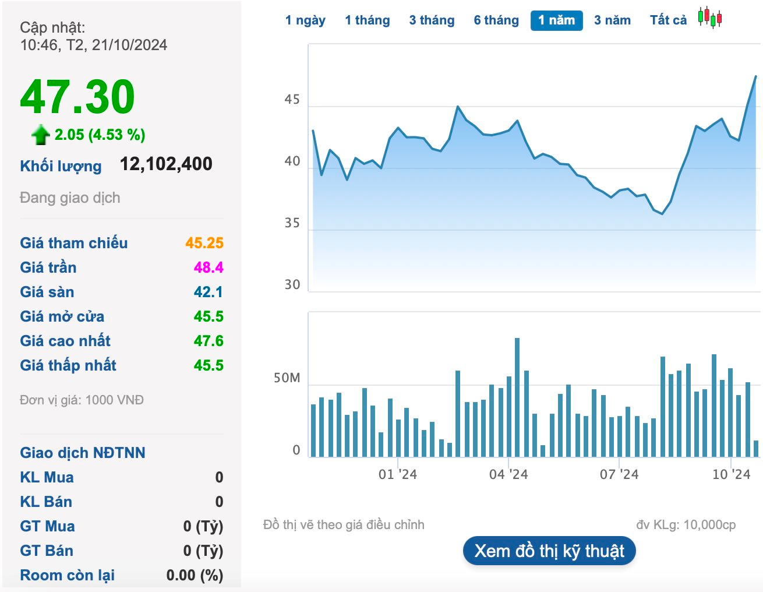Select the 6 tháng time range
This screenshot has height=592, width=763.
496,20
